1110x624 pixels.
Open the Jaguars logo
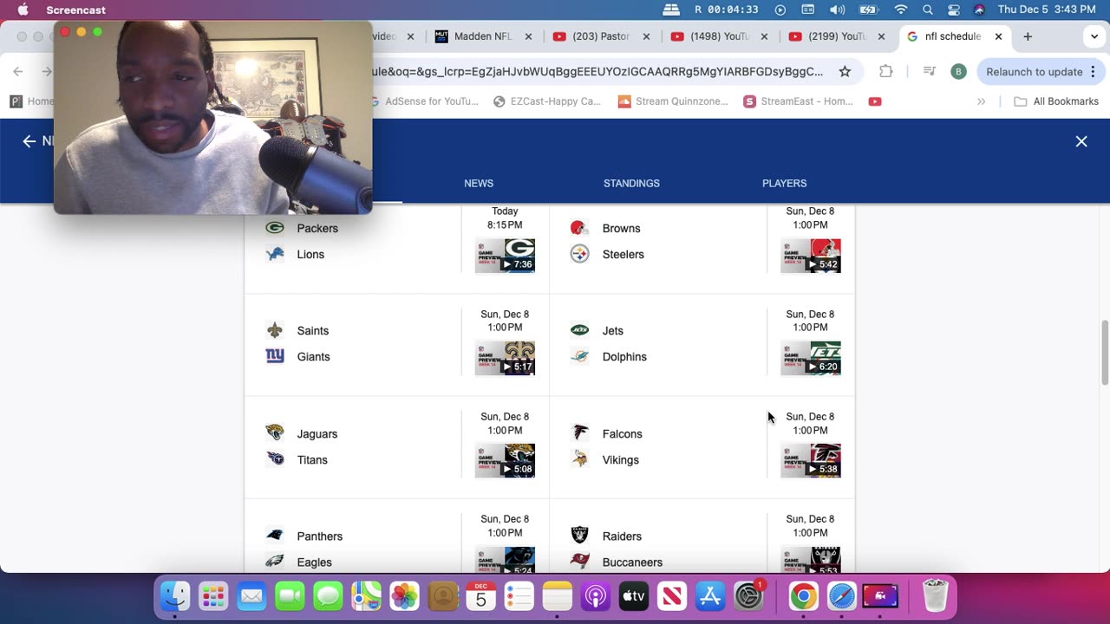click(275, 432)
